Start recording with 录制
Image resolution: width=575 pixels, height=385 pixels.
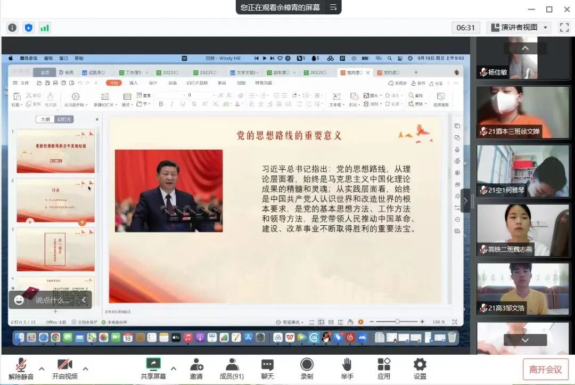[307, 369]
